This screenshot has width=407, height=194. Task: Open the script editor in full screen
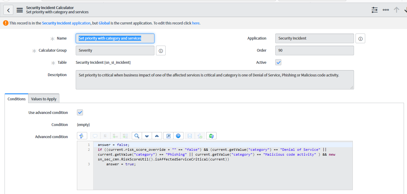(x=168, y=136)
